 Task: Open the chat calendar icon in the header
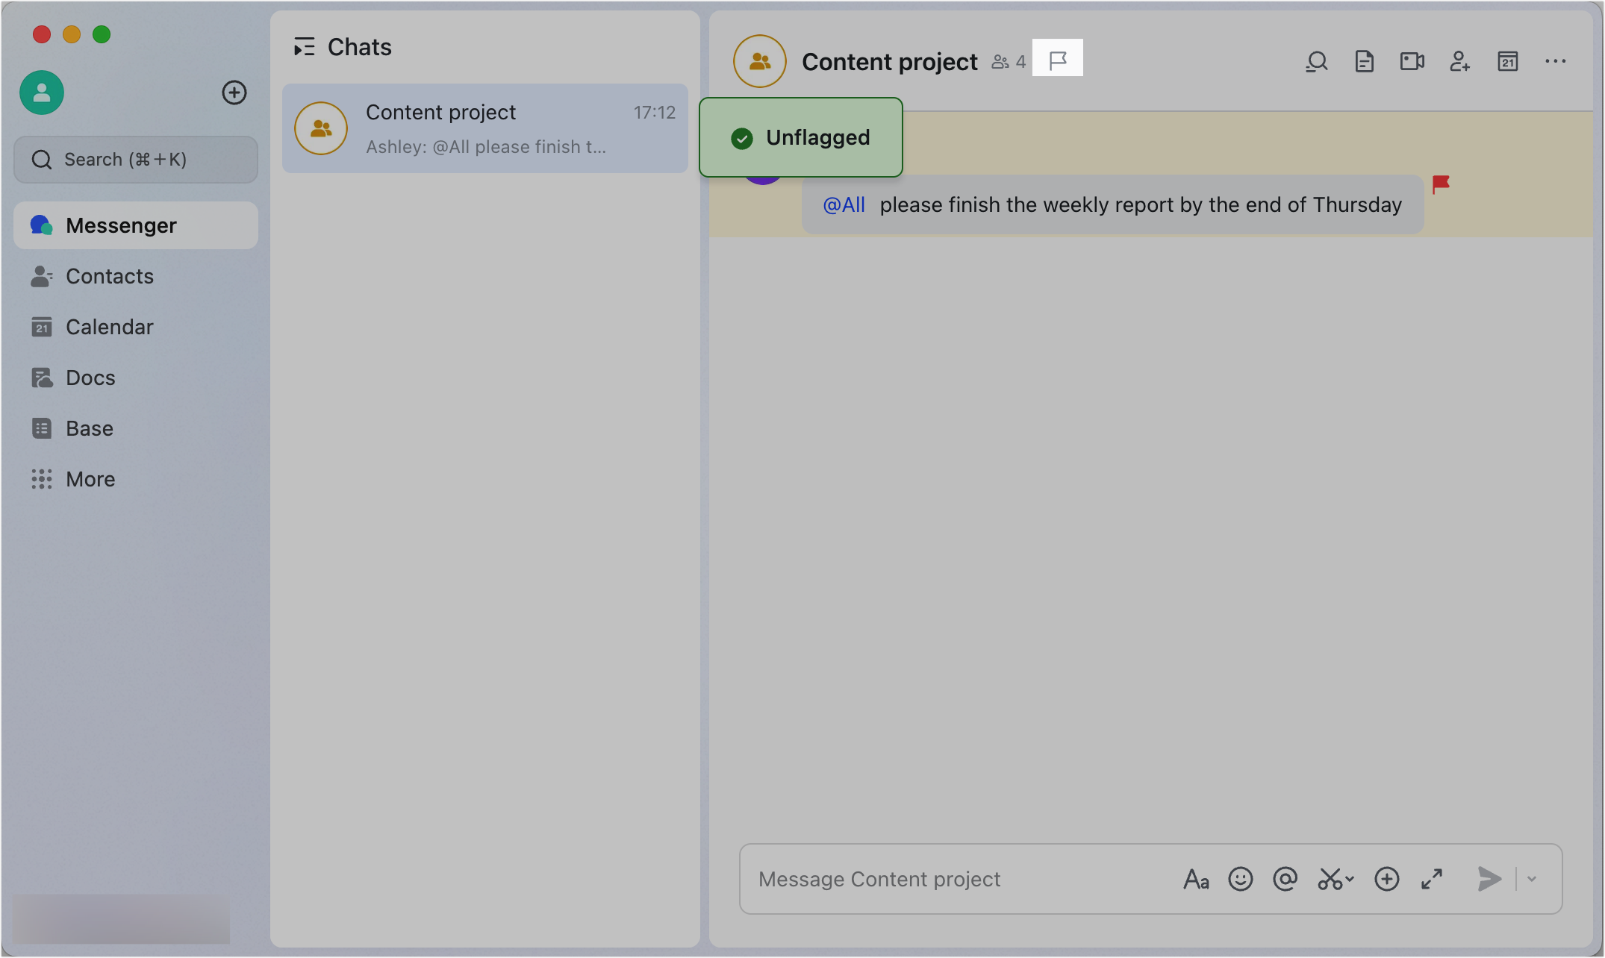[1507, 61]
